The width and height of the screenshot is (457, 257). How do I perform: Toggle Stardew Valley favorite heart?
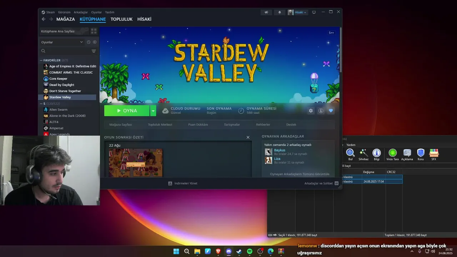coord(331,111)
